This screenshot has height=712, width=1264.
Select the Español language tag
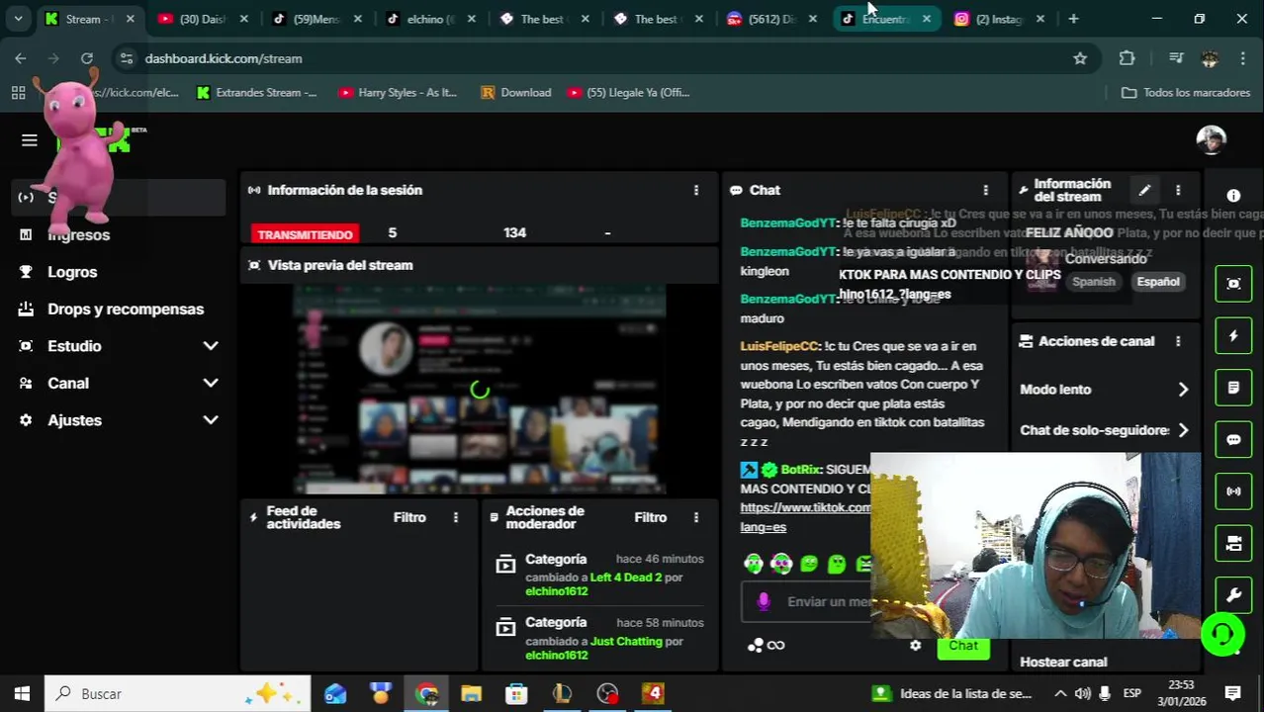1157,282
